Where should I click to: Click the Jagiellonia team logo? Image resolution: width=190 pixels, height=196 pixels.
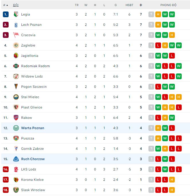[x=16, y=56]
